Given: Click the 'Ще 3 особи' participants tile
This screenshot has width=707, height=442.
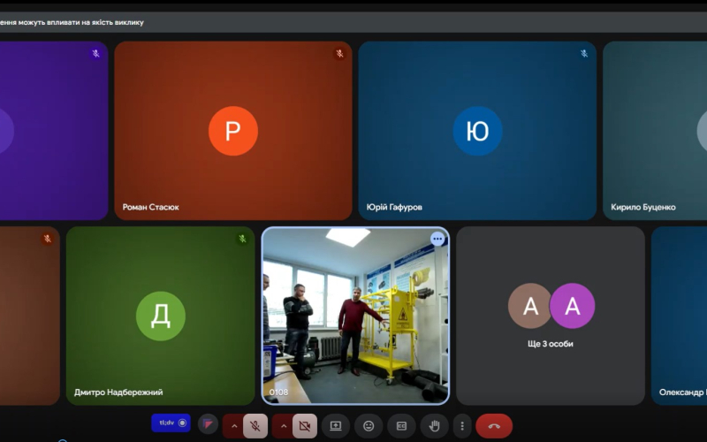Looking at the screenshot, I should click(551, 316).
